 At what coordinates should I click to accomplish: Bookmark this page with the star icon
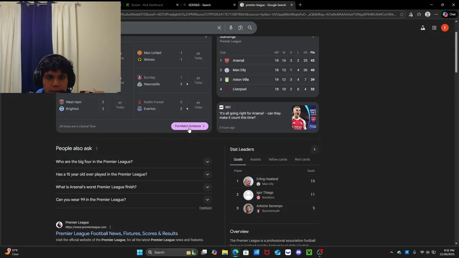402,14
